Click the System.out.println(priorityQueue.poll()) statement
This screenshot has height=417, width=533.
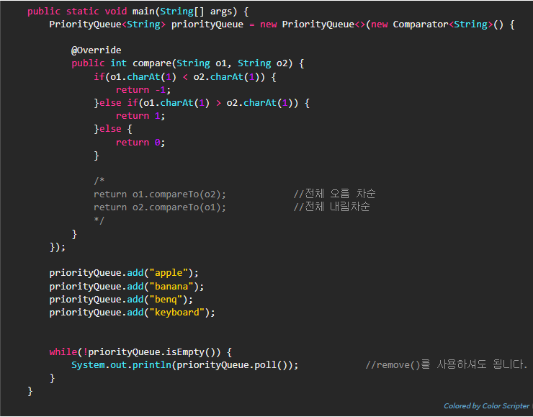185,365
